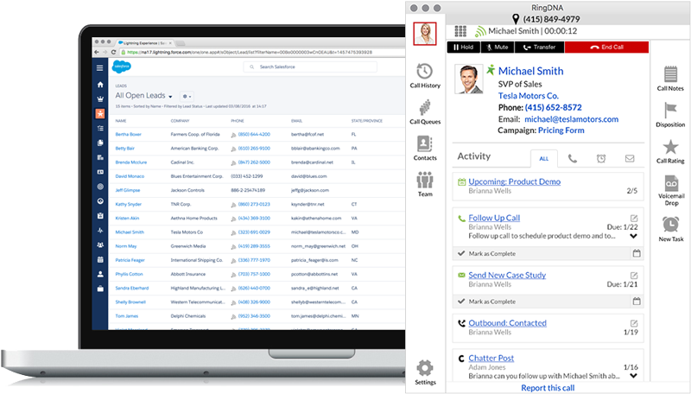This screenshot has width=691, height=394.
Task: Open Call Notes
Action: [x=670, y=79]
